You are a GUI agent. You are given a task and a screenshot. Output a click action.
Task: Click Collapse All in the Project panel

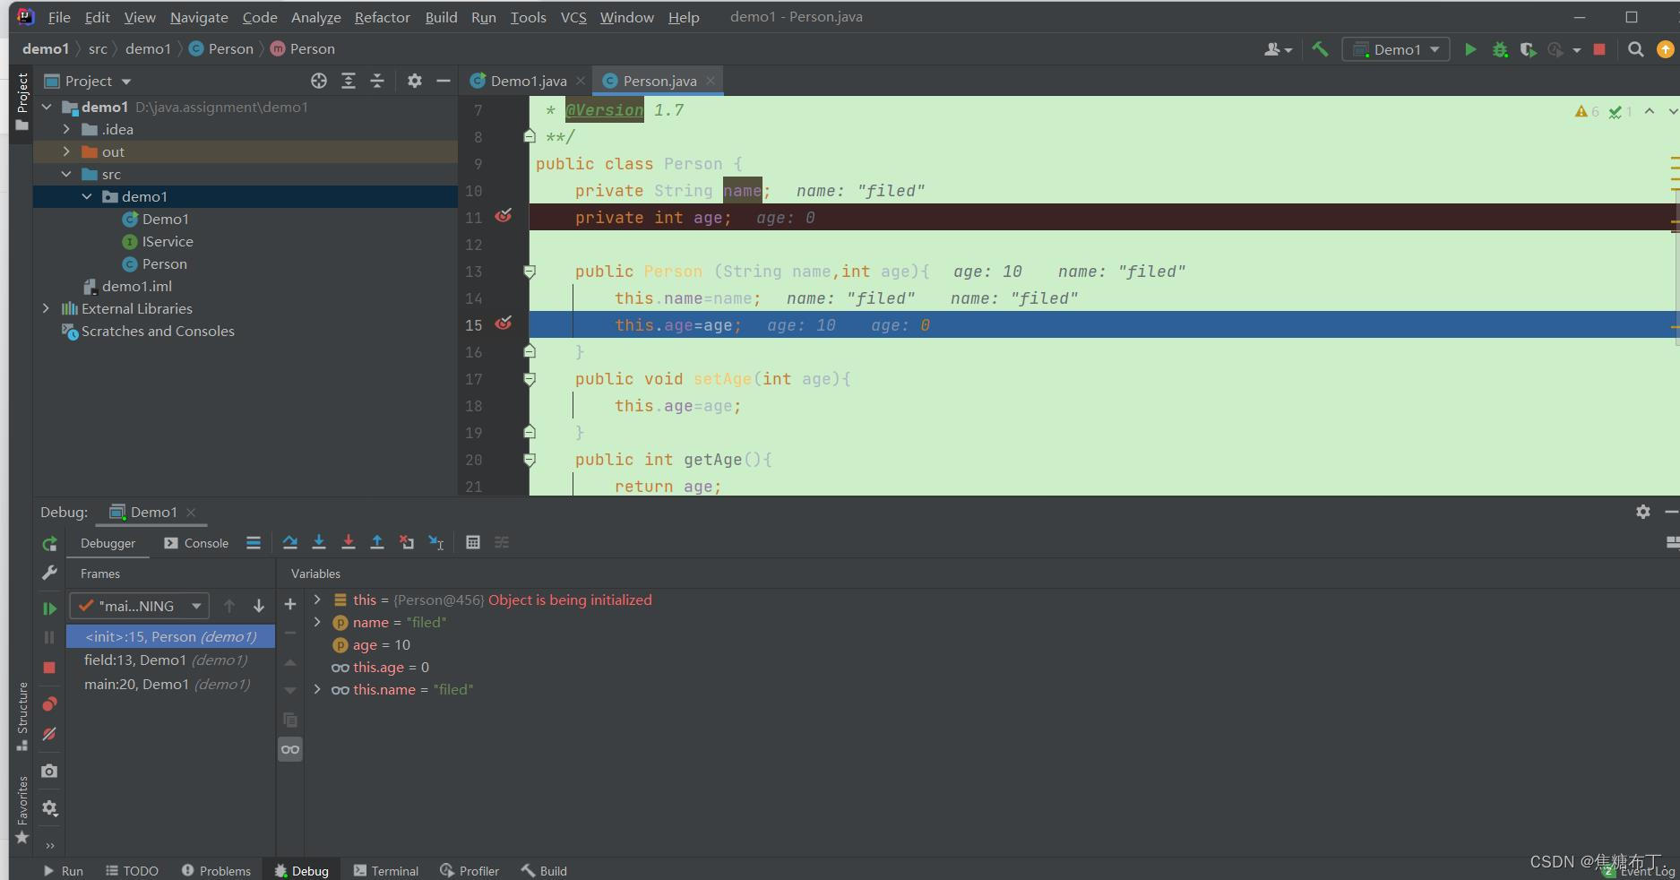377,81
